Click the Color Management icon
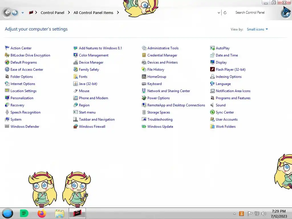Screen dimensions: 292x219 point(75,55)
